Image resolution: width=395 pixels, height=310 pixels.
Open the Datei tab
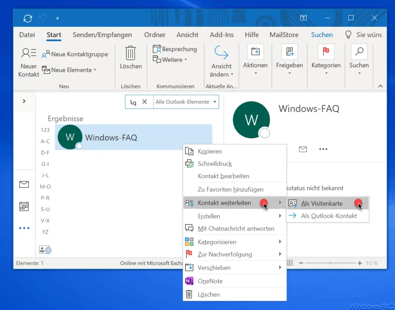pyautogui.click(x=27, y=35)
